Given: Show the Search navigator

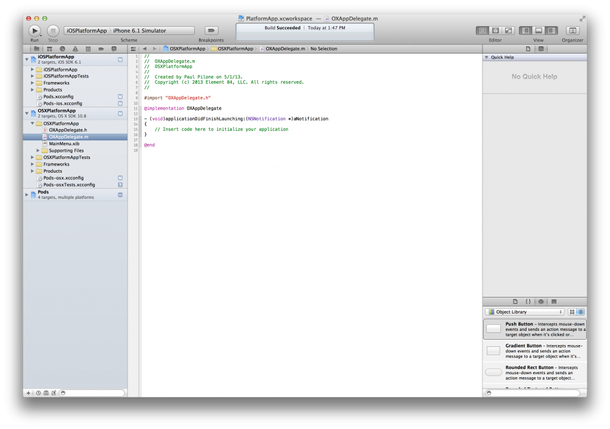Looking at the screenshot, I should [x=62, y=49].
